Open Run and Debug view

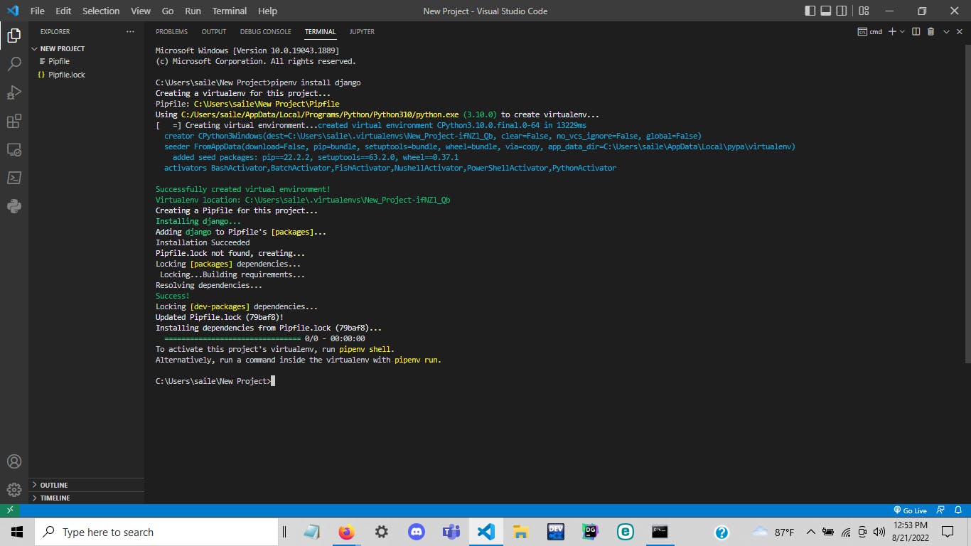pyautogui.click(x=14, y=92)
